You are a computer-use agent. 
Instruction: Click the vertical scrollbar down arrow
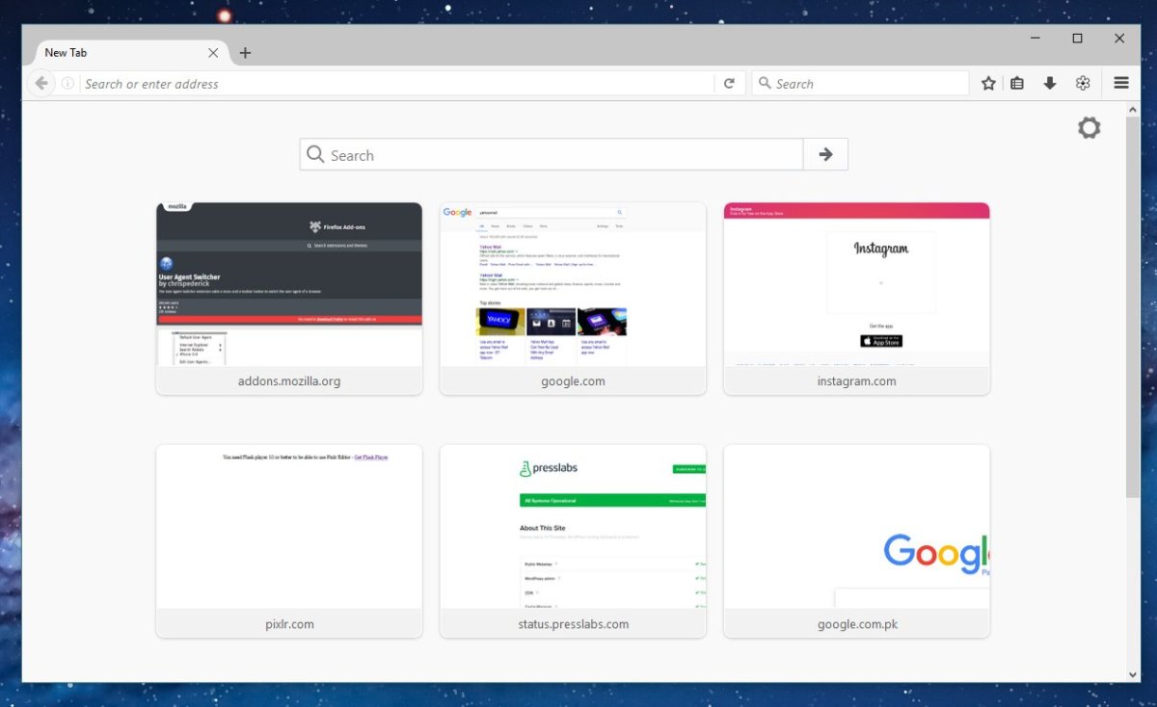point(1132,674)
